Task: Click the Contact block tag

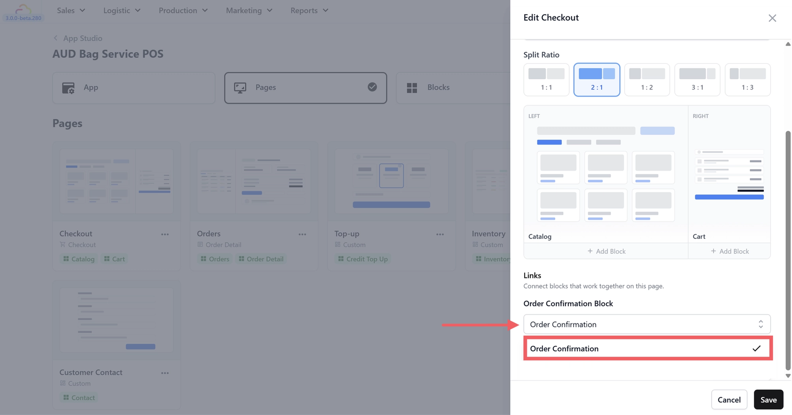Action: (79, 397)
